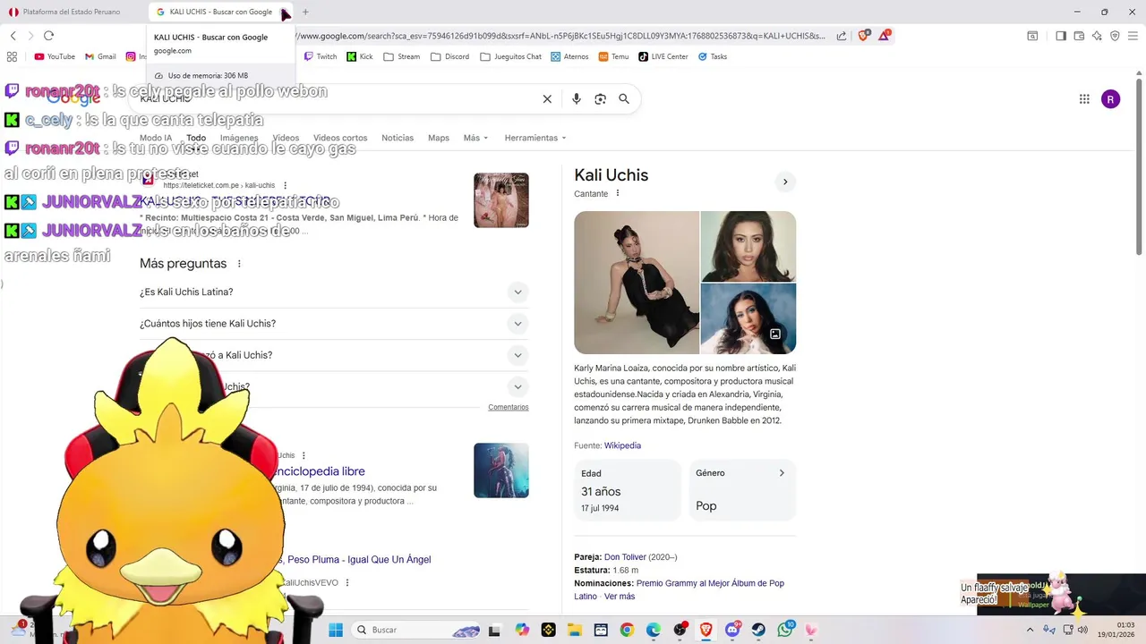Open the Wikipedia source link
The height and width of the screenshot is (644, 1146).
click(622, 445)
